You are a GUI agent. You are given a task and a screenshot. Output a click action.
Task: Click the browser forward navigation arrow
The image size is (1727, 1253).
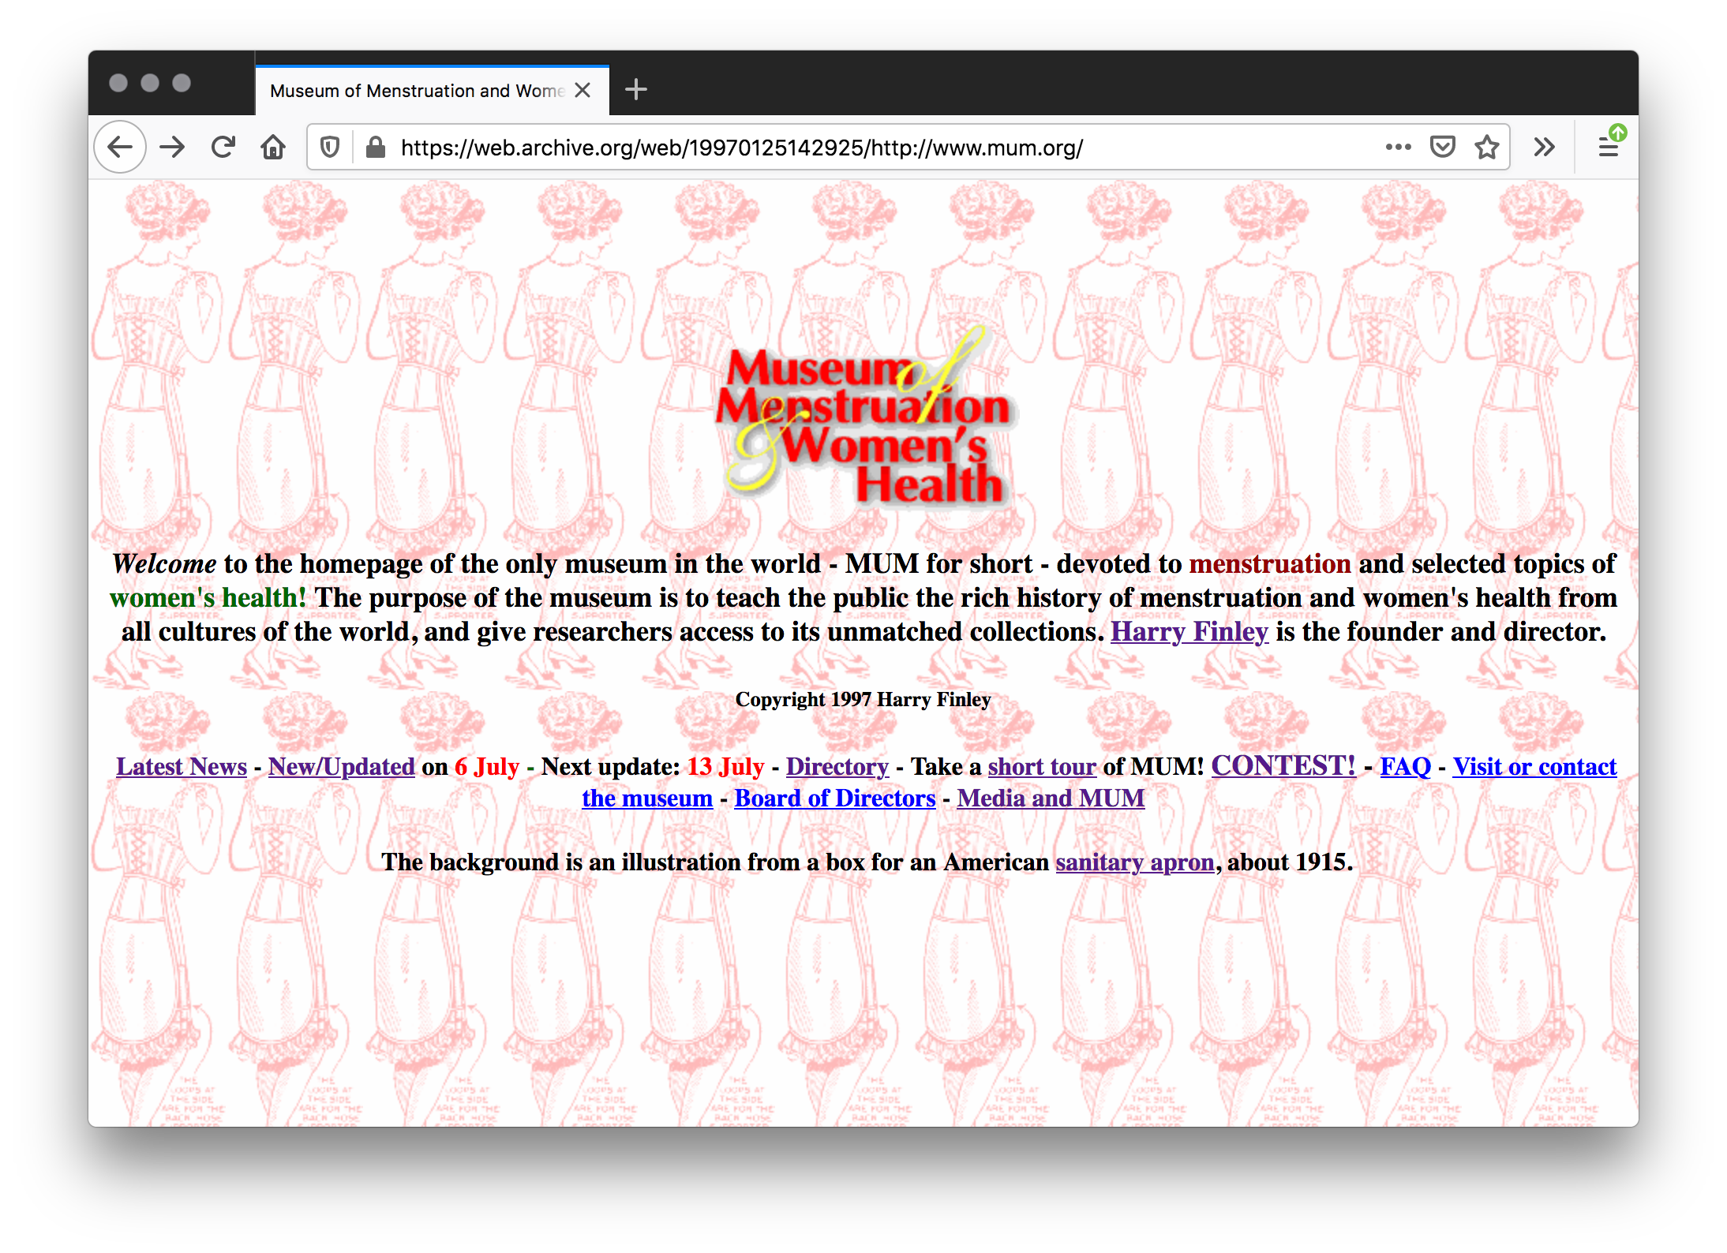(x=173, y=146)
